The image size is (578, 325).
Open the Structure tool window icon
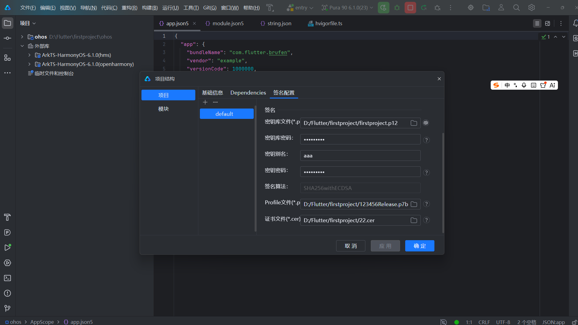(8, 58)
